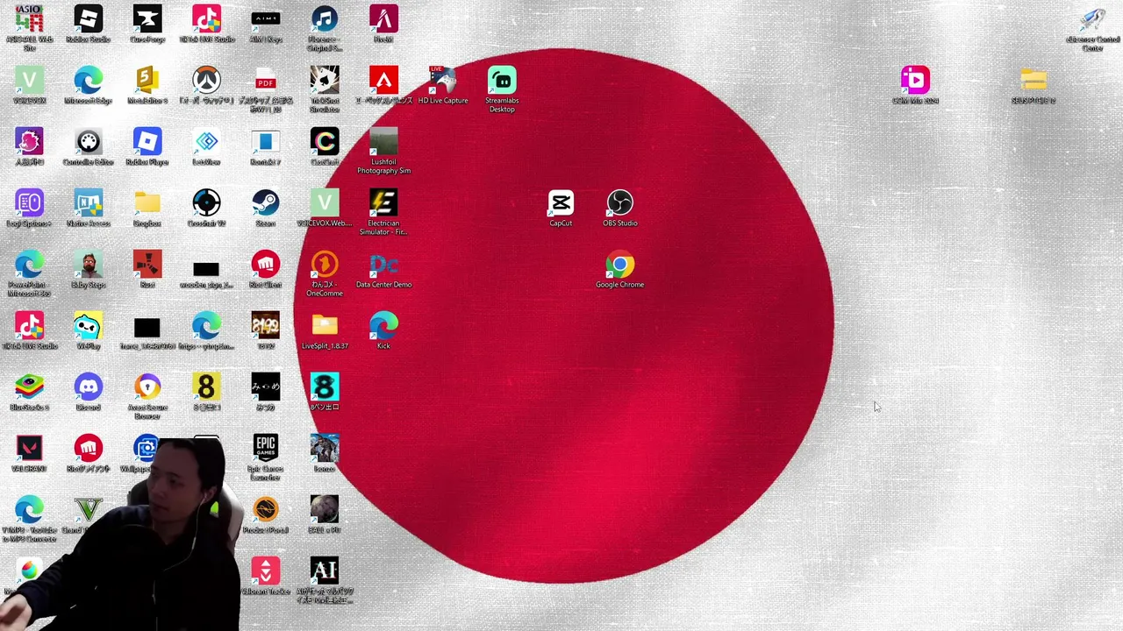This screenshot has width=1123, height=631.
Task: Open the Rust game shortcut
Action: pyautogui.click(x=147, y=265)
